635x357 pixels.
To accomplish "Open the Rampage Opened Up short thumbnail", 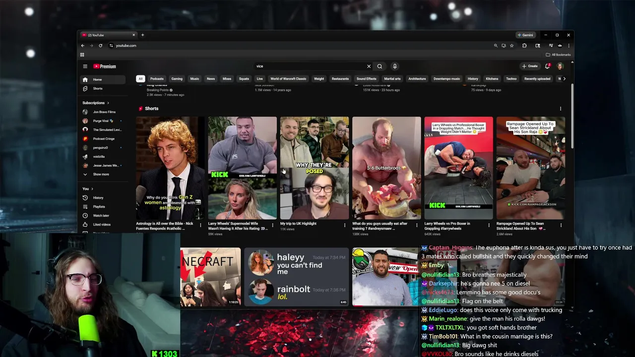I will point(531,168).
